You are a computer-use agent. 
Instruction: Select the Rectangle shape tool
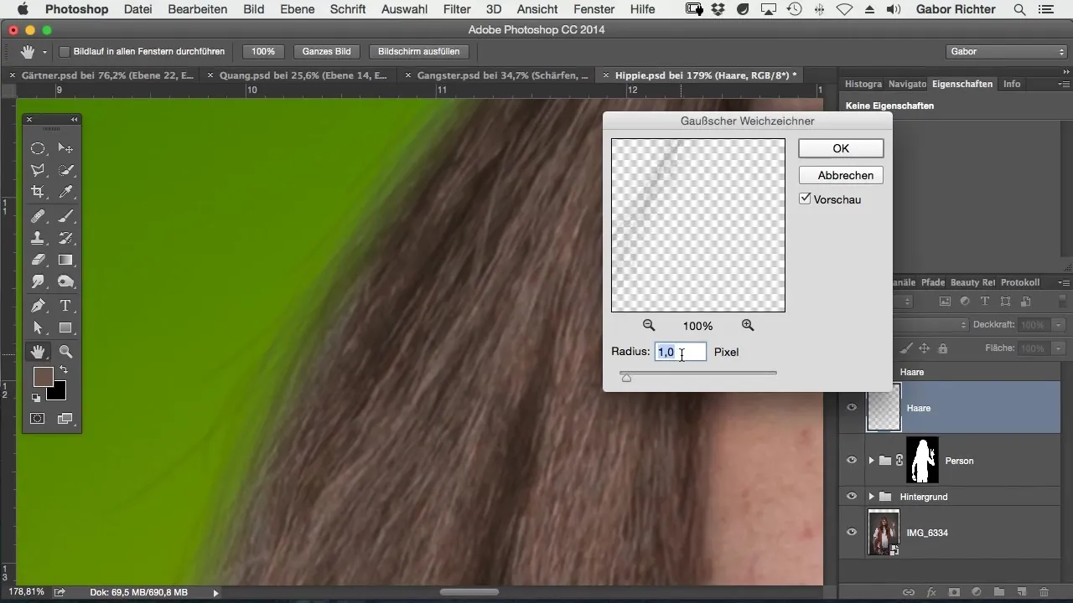pos(65,327)
